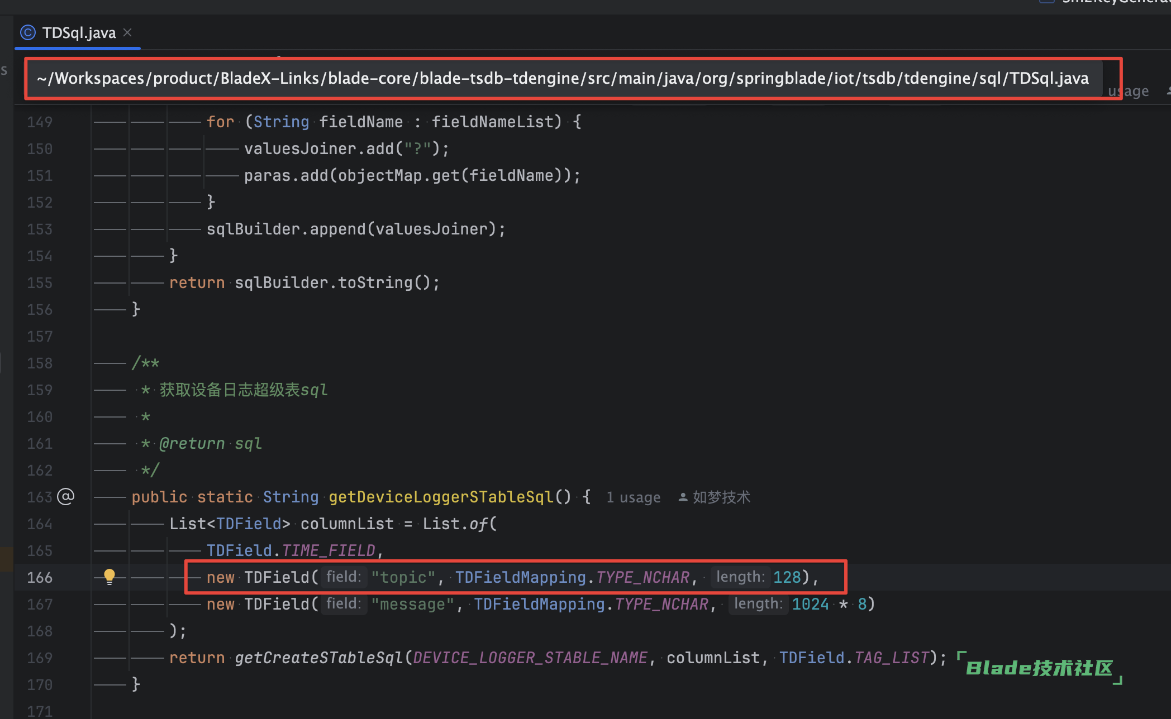The width and height of the screenshot is (1171, 719).
Task: Click the number 1024 on line 167
Action: 810,604
